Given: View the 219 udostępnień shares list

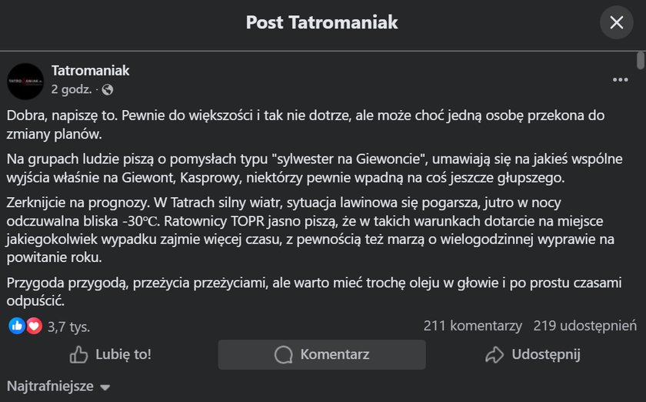Looking at the screenshot, I should [584, 326].
